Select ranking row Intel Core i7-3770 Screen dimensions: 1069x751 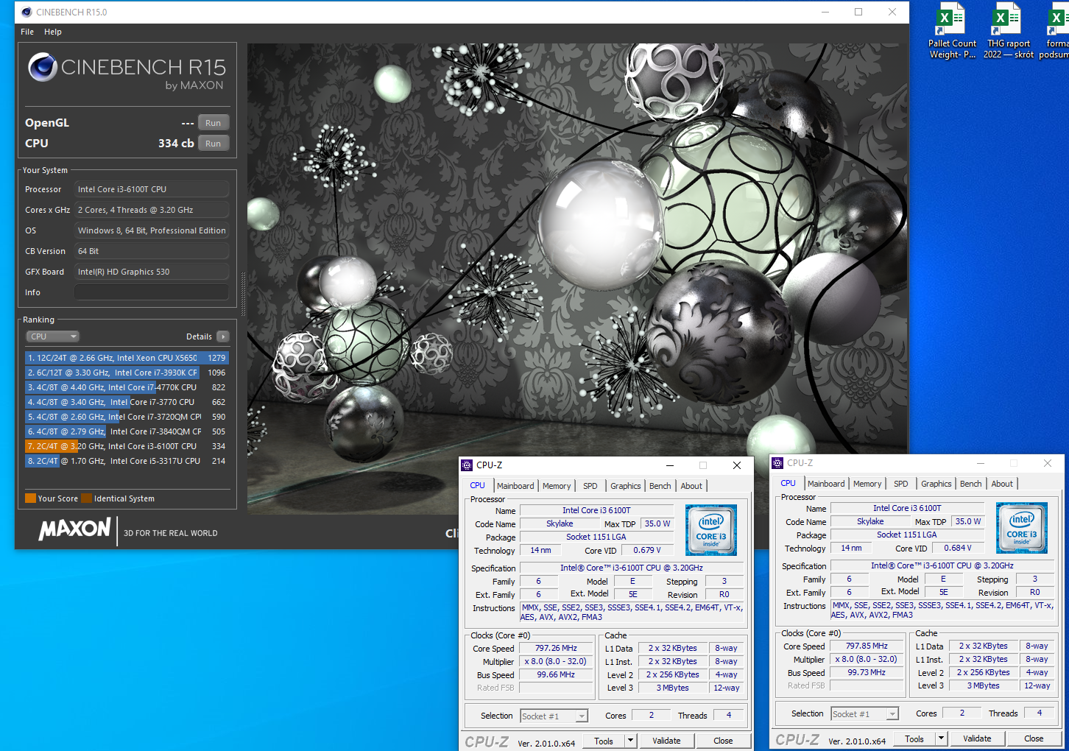coord(127,402)
